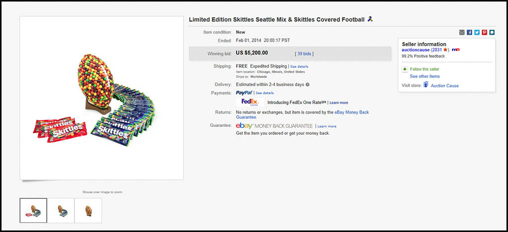
Task: Open the 39 bids history link
Action: [304, 54]
